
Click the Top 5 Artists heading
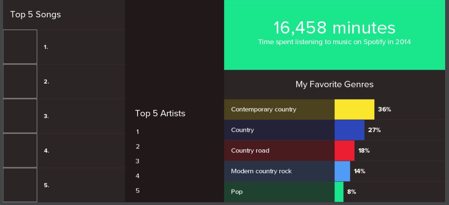point(160,113)
